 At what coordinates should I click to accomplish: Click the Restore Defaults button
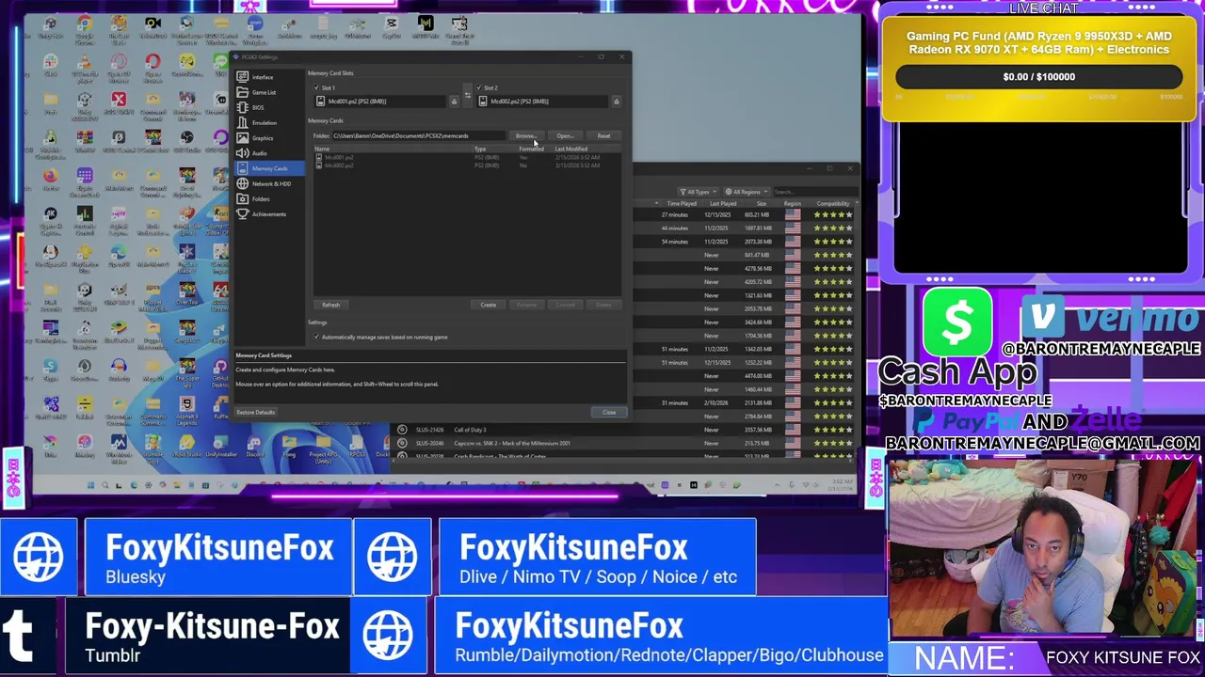point(256,412)
